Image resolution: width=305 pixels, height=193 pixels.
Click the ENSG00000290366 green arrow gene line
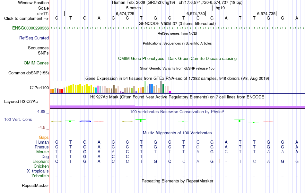point(177,28)
